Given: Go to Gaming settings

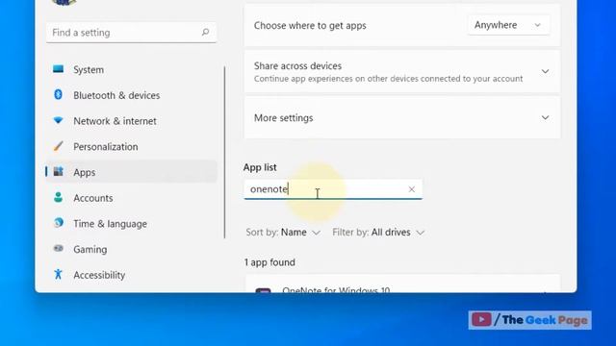Looking at the screenshot, I should (x=132, y=249).
